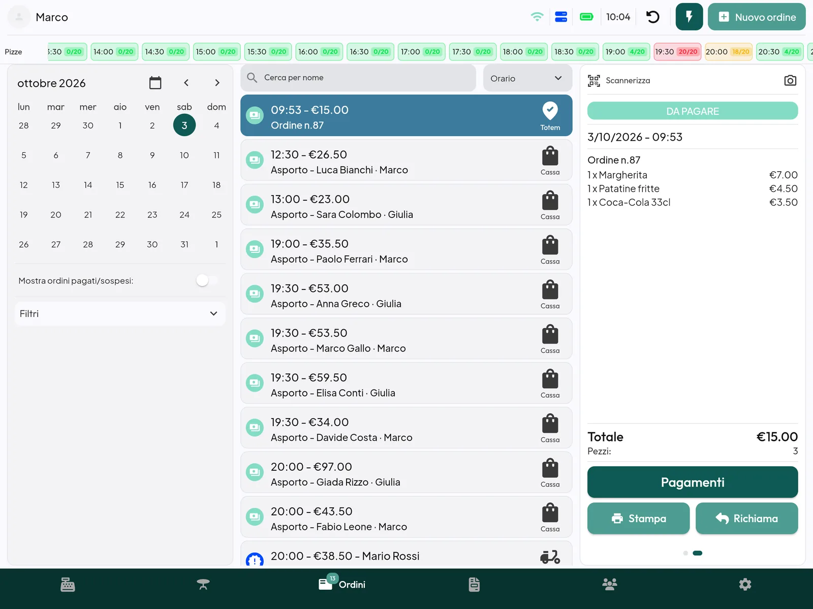Viewport: 813px width, 609px height.
Task: Click the server connection status icon
Action: (561, 17)
